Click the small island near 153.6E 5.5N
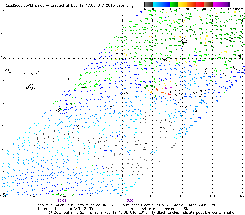Viewport: 245px width, 215px height. pyautogui.click(x=58, y=110)
